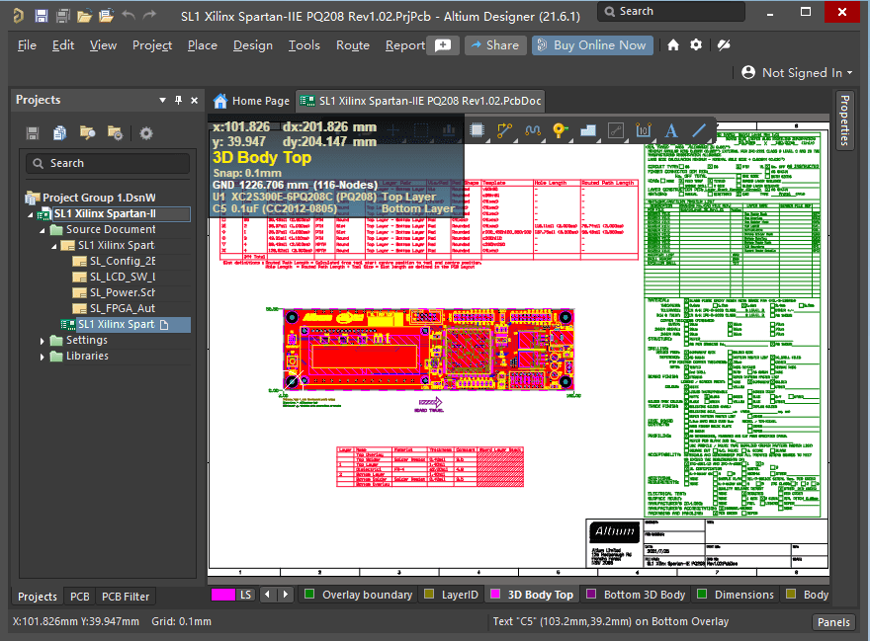Open the Place menu
Screen dimensions: 870x641
tap(203, 44)
